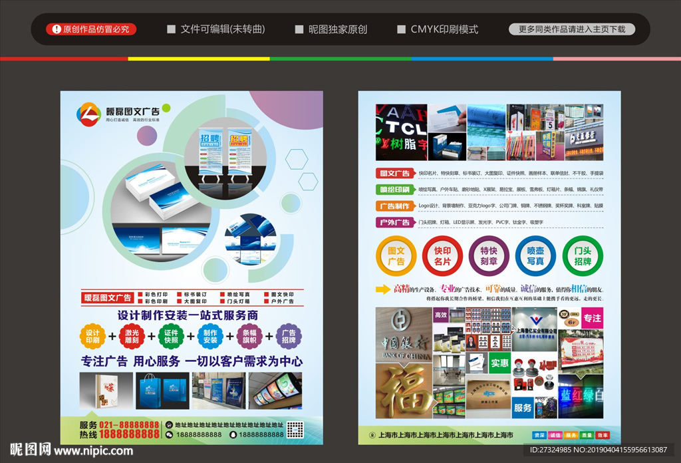The width and height of the screenshot is (681, 463).
Task: Click the yellow 设计印刷 badge
Action: pos(92,336)
